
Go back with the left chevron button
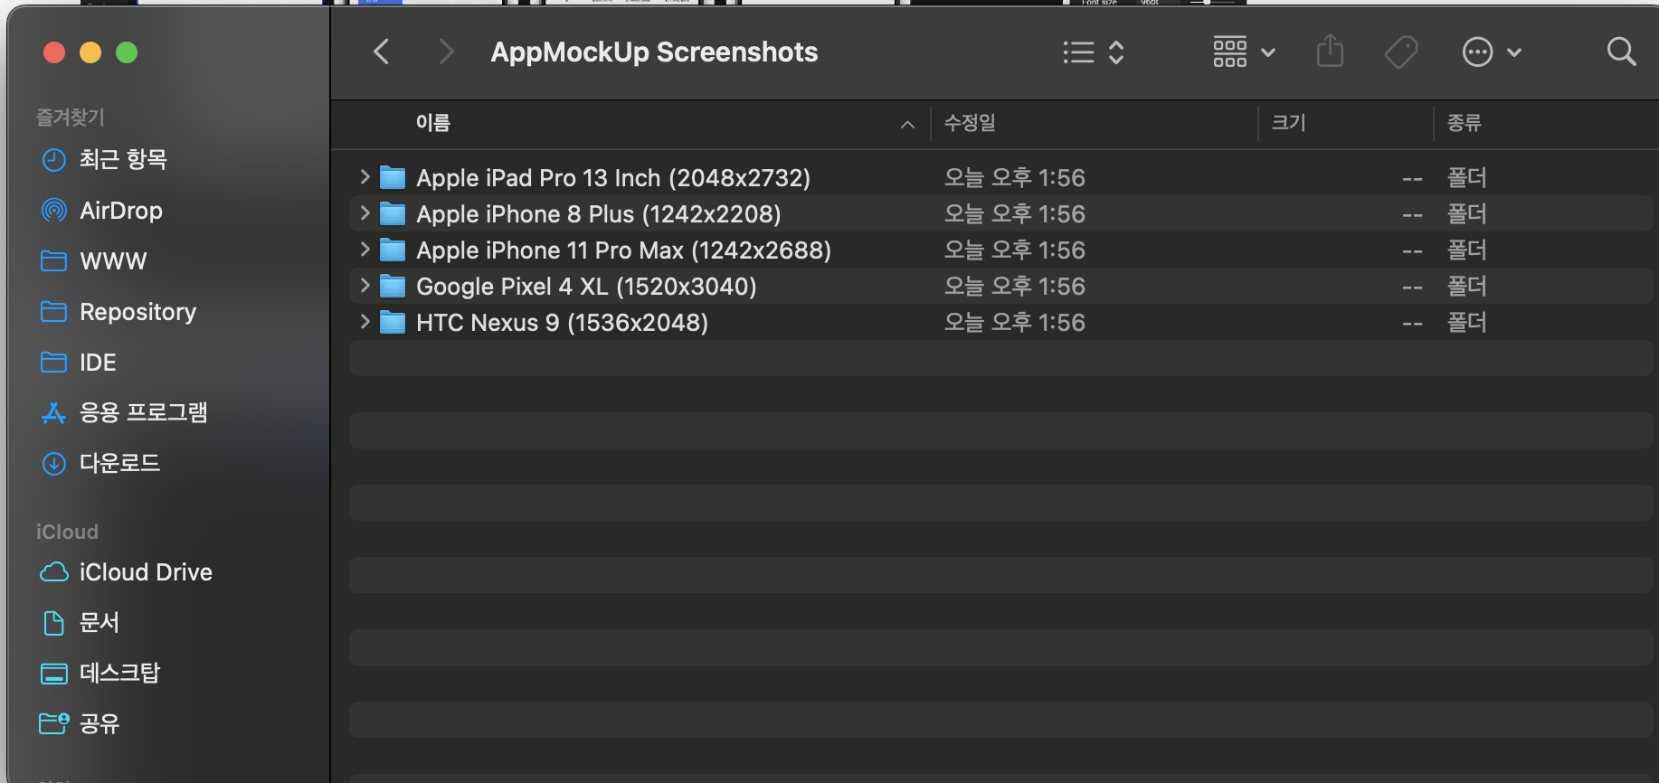[x=382, y=52]
